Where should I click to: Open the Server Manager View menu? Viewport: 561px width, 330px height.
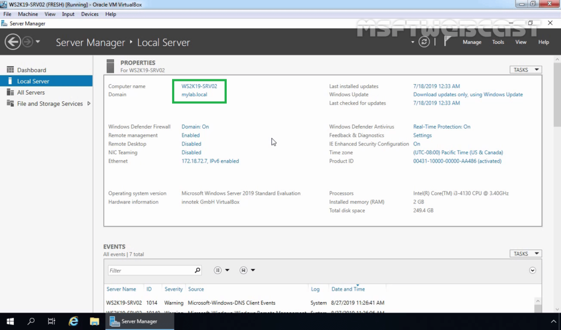(520, 42)
